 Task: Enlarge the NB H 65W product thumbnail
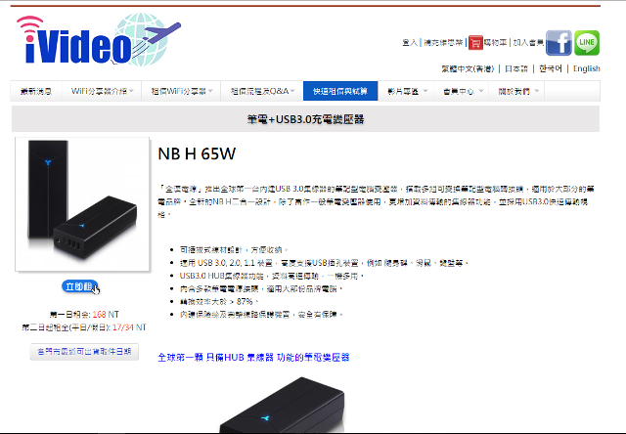point(82,204)
